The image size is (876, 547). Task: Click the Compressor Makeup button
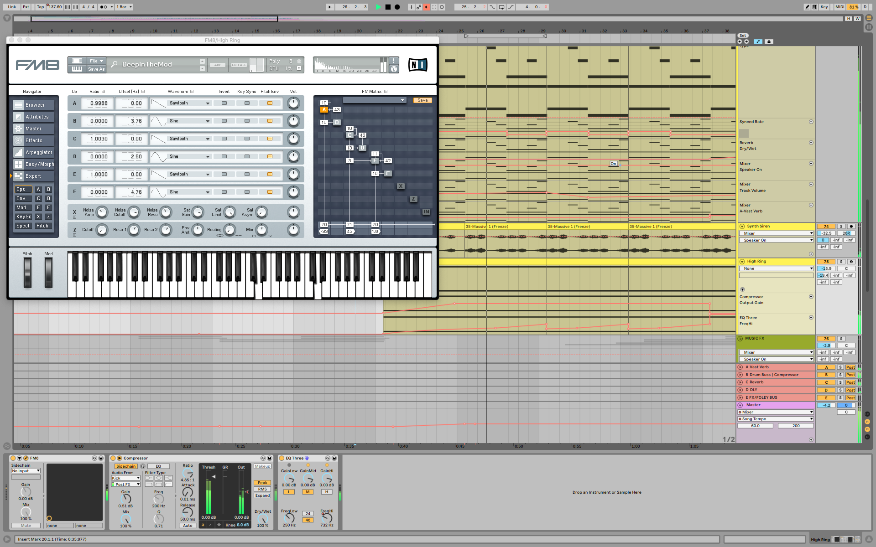[262, 466]
